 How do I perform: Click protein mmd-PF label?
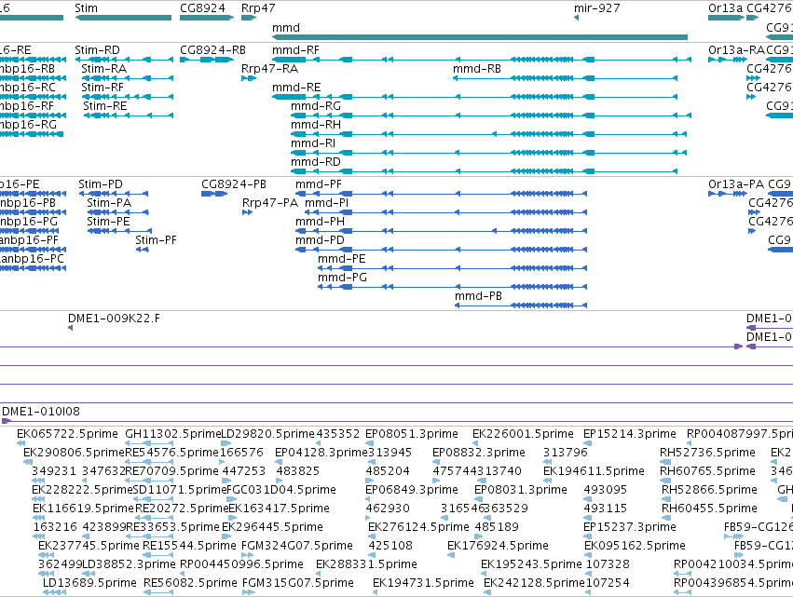click(x=319, y=184)
